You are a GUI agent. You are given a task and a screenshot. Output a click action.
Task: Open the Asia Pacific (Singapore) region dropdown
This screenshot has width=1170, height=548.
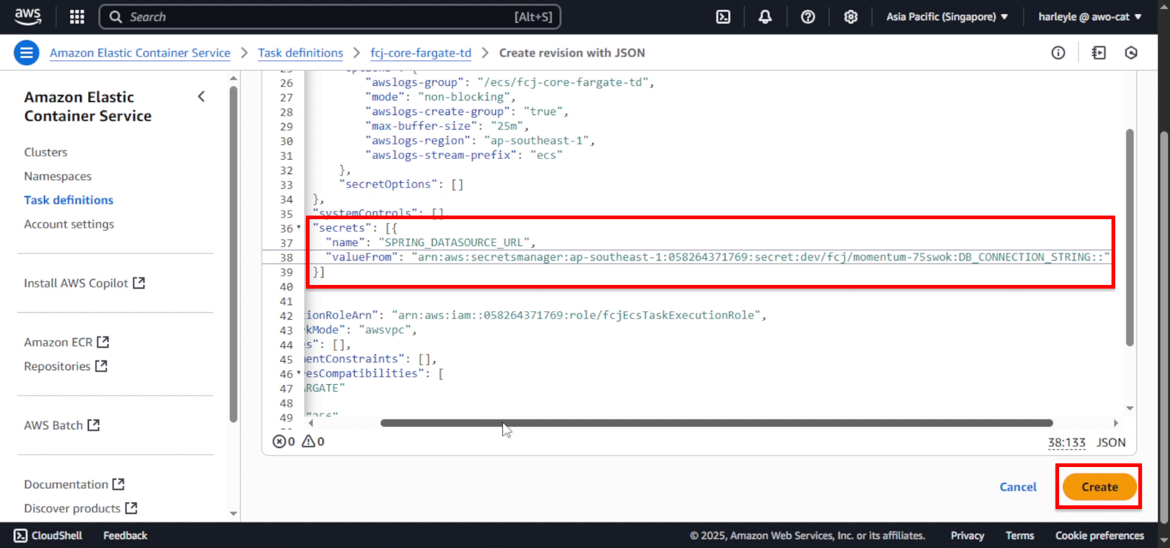946,17
